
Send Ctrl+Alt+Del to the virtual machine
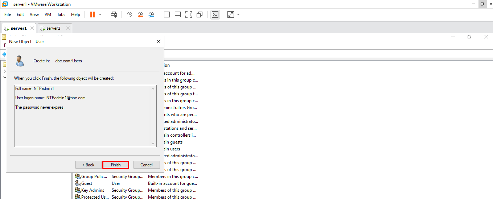tap(114, 14)
